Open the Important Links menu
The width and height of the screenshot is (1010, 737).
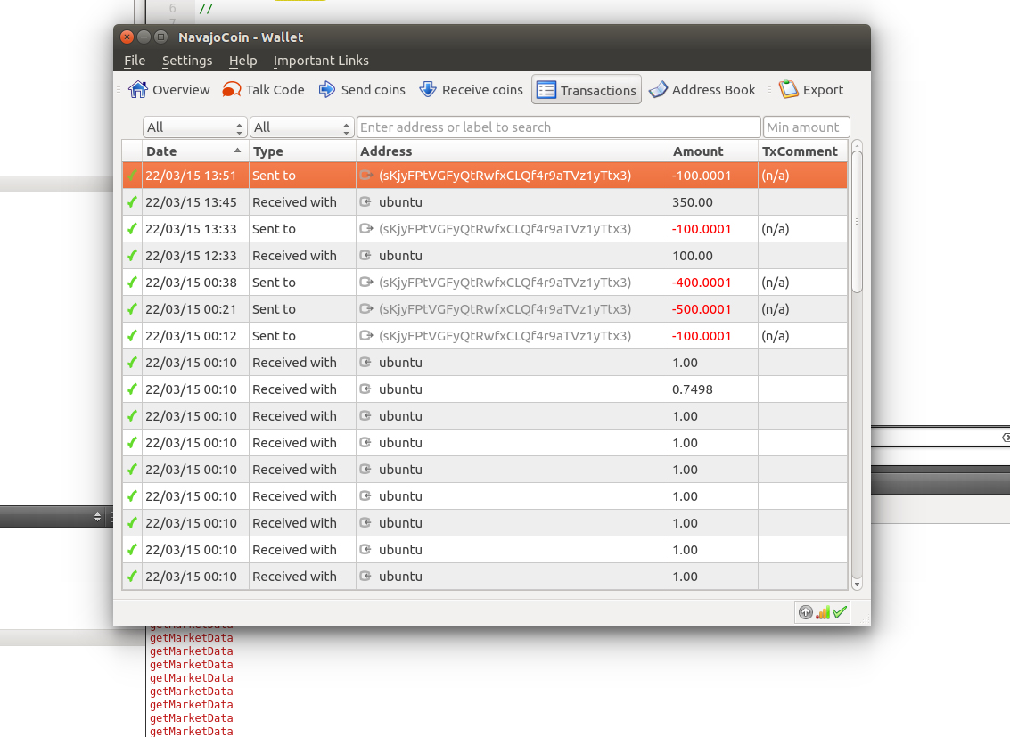pos(321,61)
